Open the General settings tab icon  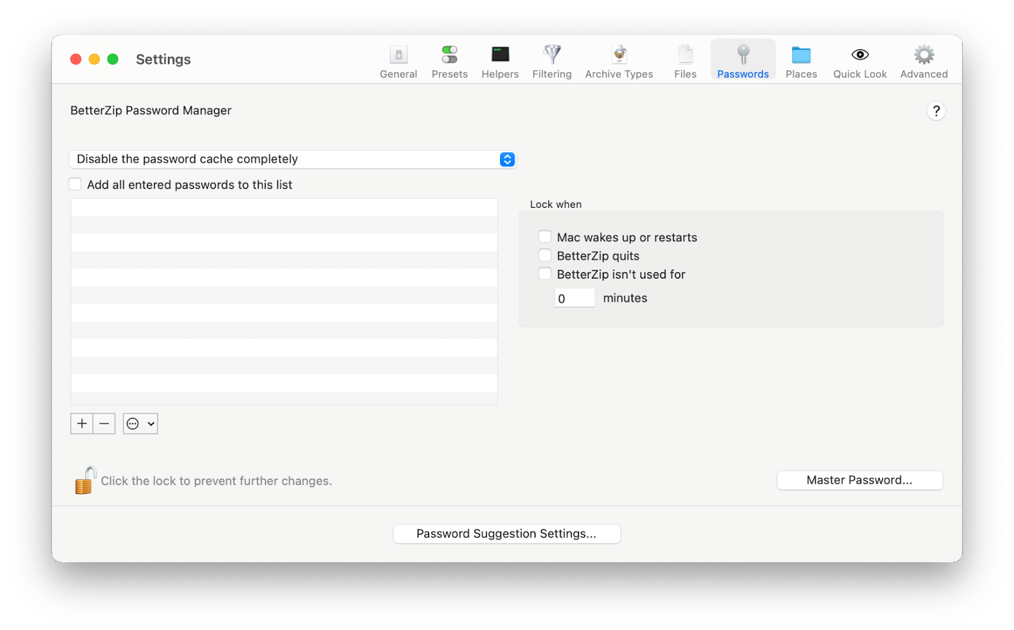click(x=398, y=60)
